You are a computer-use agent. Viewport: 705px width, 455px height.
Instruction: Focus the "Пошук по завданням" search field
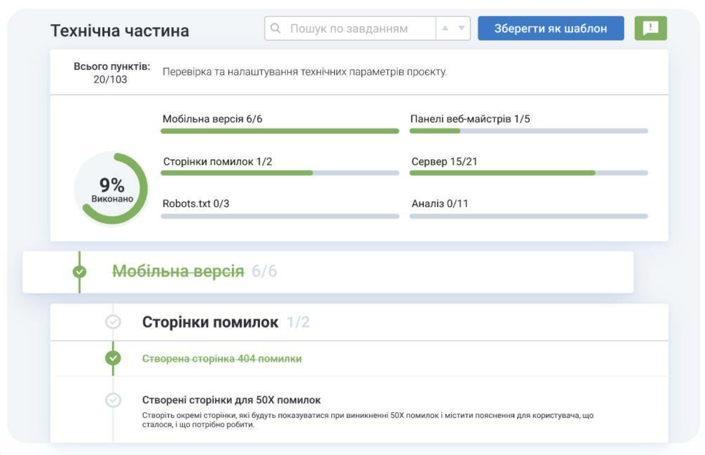(x=350, y=28)
